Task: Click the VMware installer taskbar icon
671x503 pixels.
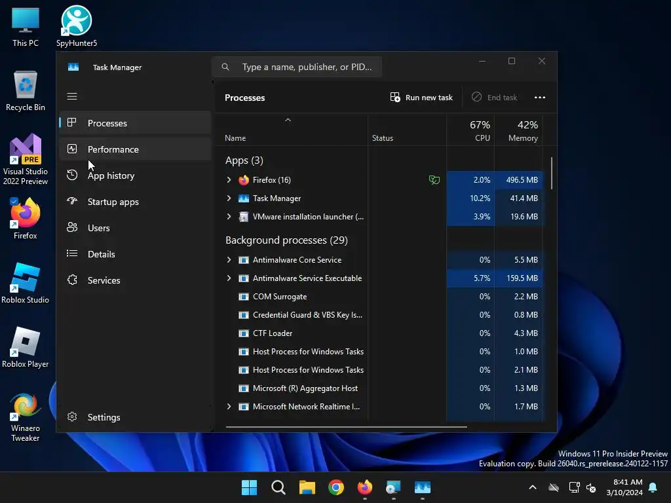Action: pos(393,487)
